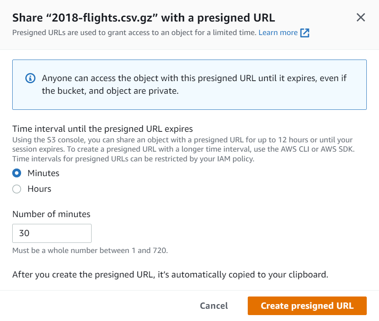Click the "Minutes" option label text
Viewport: 379px width, 321px height.
tap(43, 173)
